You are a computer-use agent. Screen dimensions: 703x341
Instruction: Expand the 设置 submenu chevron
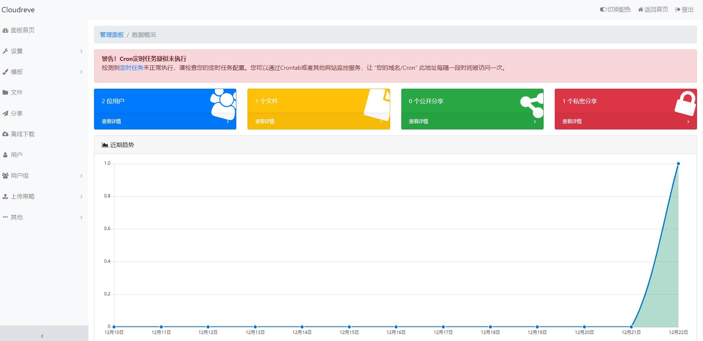(x=81, y=51)
